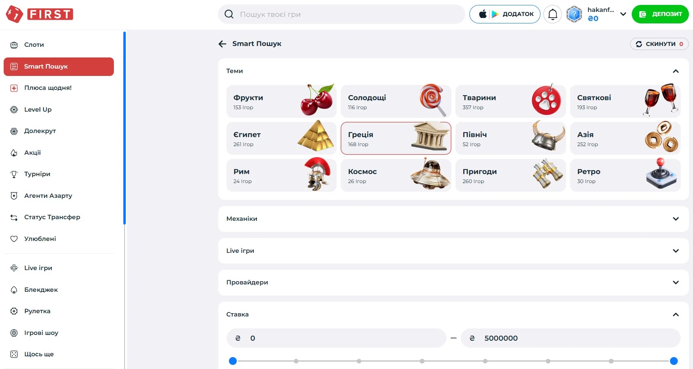Viewport: 693px width, 369px height.
Task: Toggle the Космос theme filter
Action: pos(396,175)
